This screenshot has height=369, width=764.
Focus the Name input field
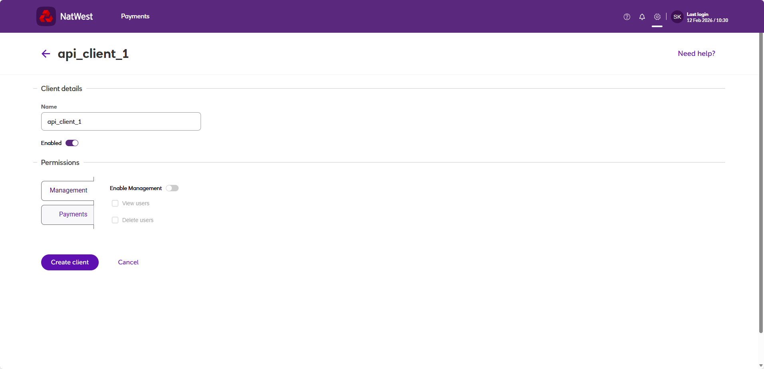click(121, 121)
